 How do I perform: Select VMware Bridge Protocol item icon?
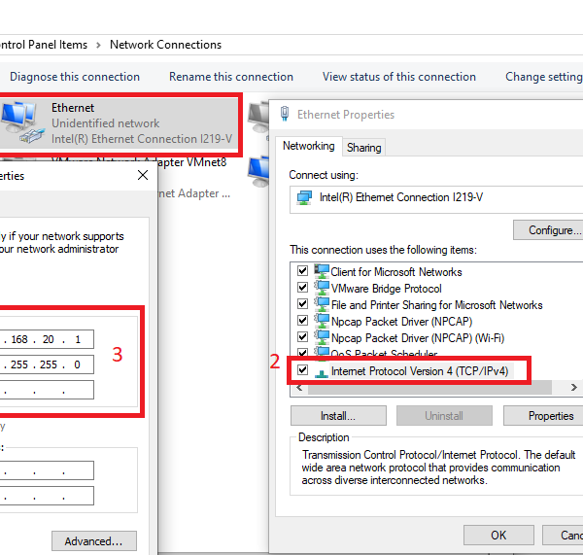[322, 289]
